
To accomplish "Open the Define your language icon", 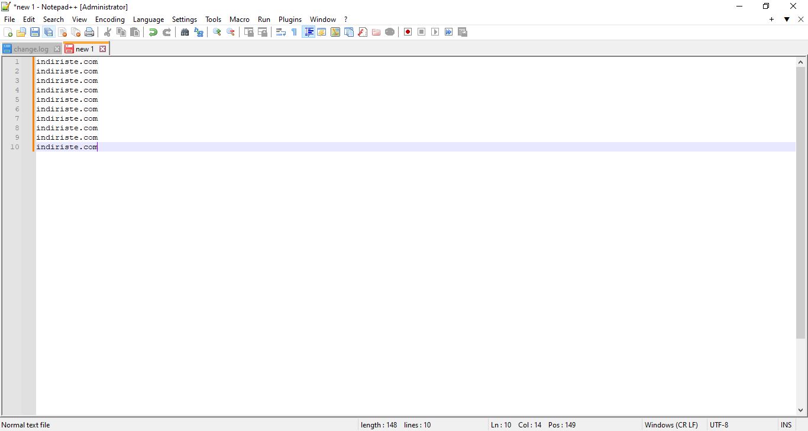I will pos(322,32).
